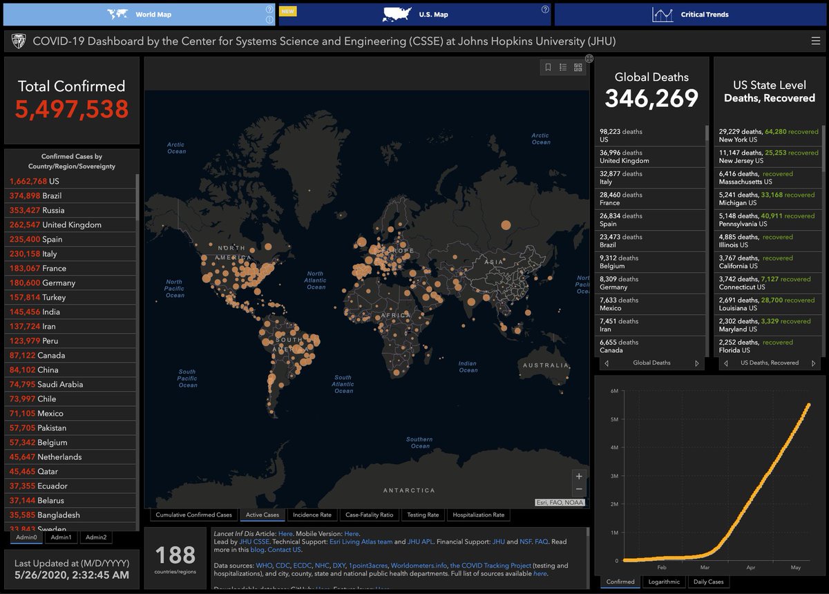Switch map to Incidence Rate
829x594 pixels.
(x=312, y=515)
